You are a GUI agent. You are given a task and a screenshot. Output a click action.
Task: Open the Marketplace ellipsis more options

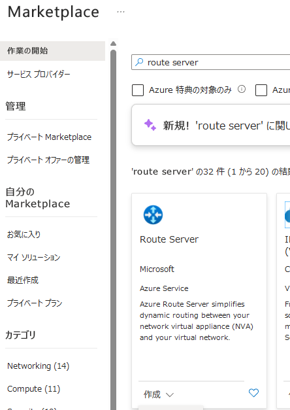[121, 12]
